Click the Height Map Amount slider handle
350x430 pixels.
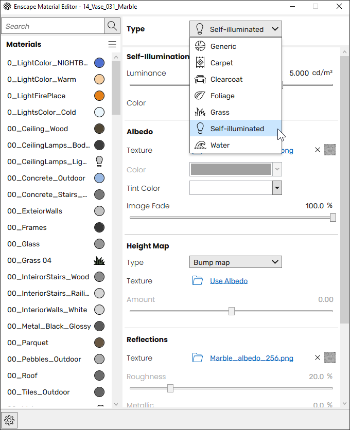(232, 311)
